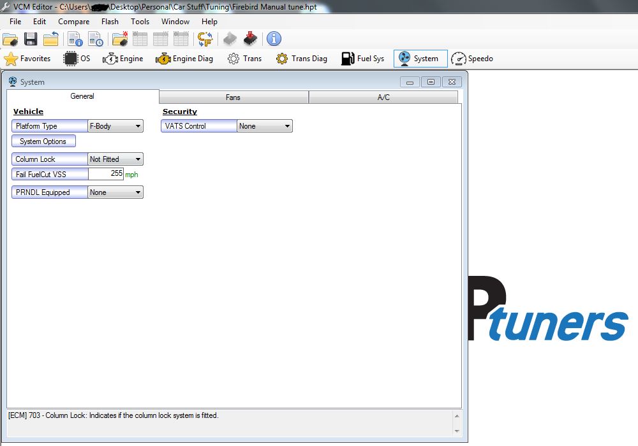Click the Fail FuelCut VSS value field
Viewport: 638px width, 446px height.
[x=105, y=174]
